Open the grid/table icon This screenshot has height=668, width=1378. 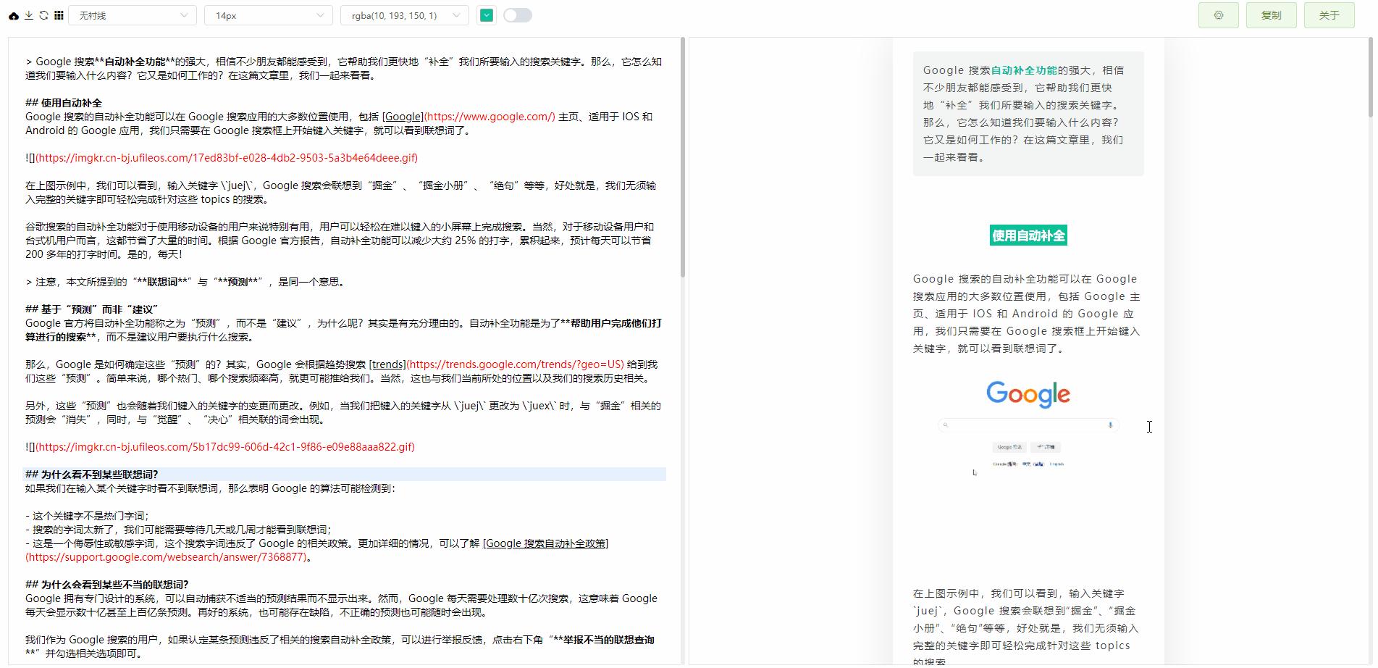pos(59,14)
